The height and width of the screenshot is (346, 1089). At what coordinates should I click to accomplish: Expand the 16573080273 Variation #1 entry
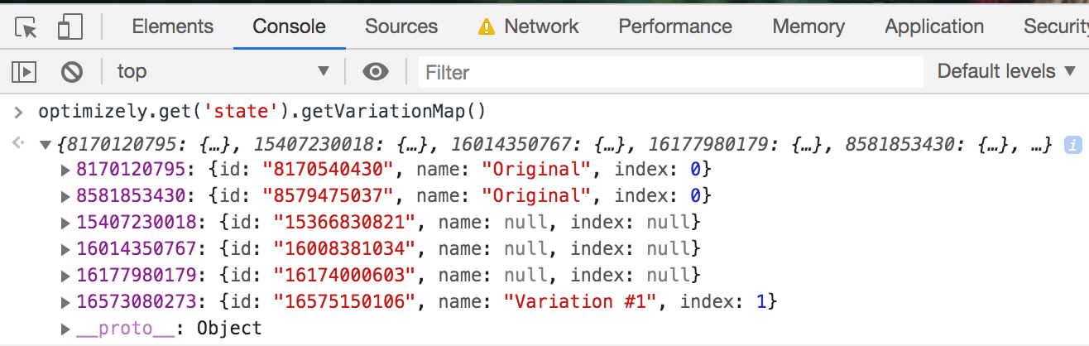pyautogui.click(x=66, y=302)
